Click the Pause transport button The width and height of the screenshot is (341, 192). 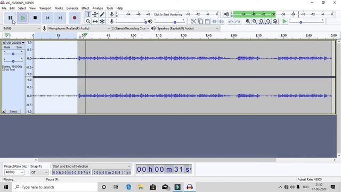coord(10,18)
